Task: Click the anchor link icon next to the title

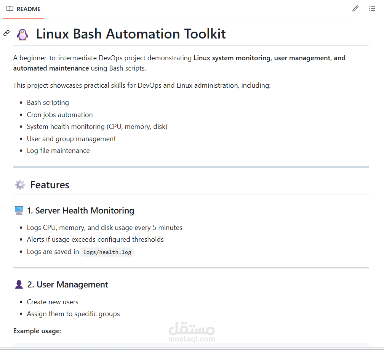Action: 6,34
